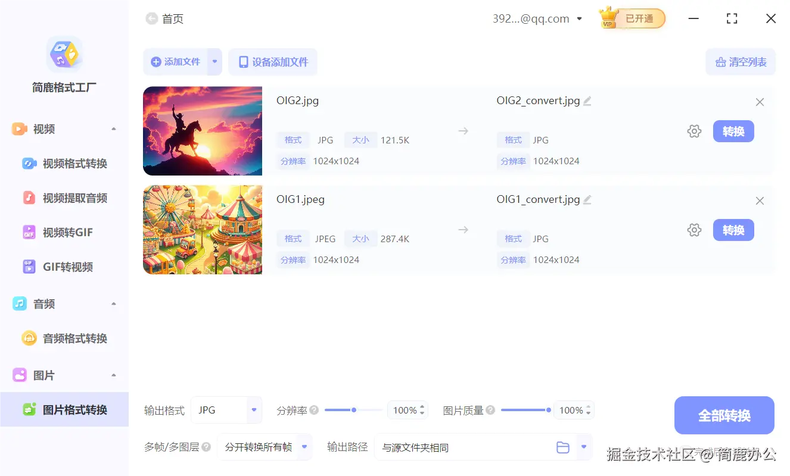This screenshot has width=790, height=476.
Task: Rename OIG1_convert.jpg with the pencil icon
Action: tap(587, 200)
